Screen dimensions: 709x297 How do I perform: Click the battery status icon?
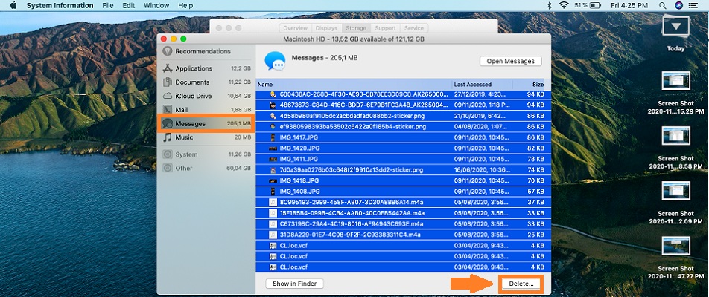595,5
